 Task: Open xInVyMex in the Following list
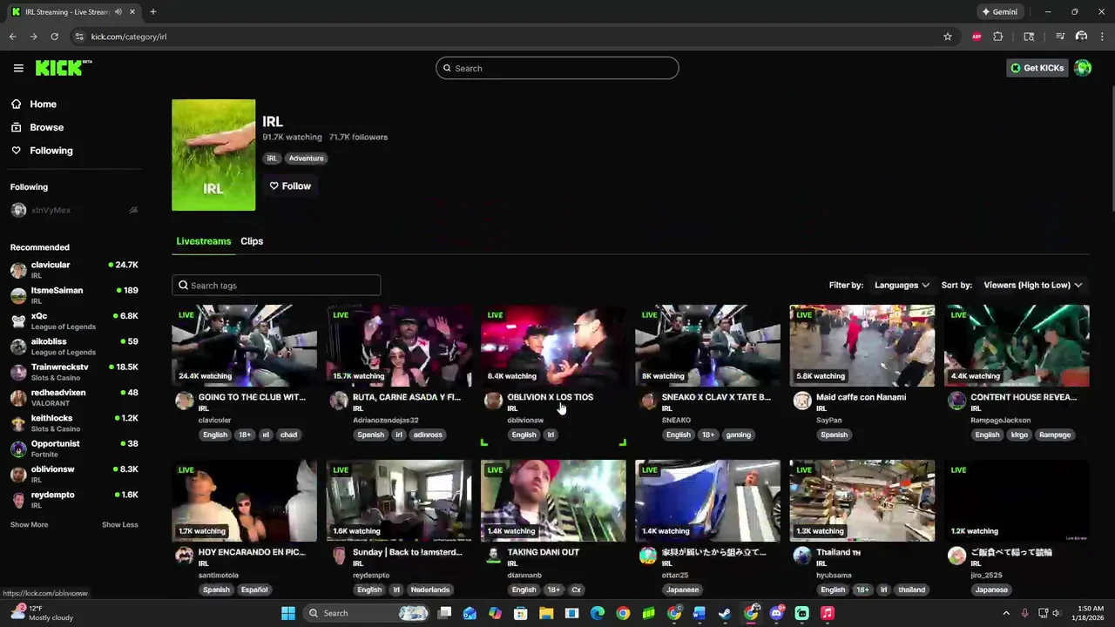pos(74,210)
